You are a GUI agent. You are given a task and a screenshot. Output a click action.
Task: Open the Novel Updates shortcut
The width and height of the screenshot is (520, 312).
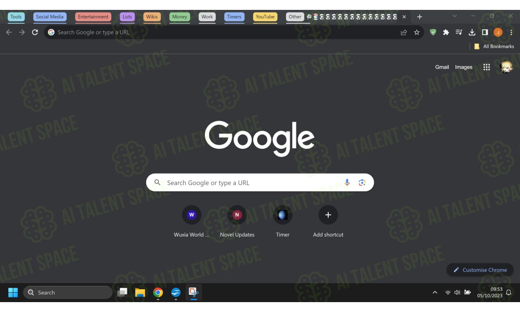[237, 221]
